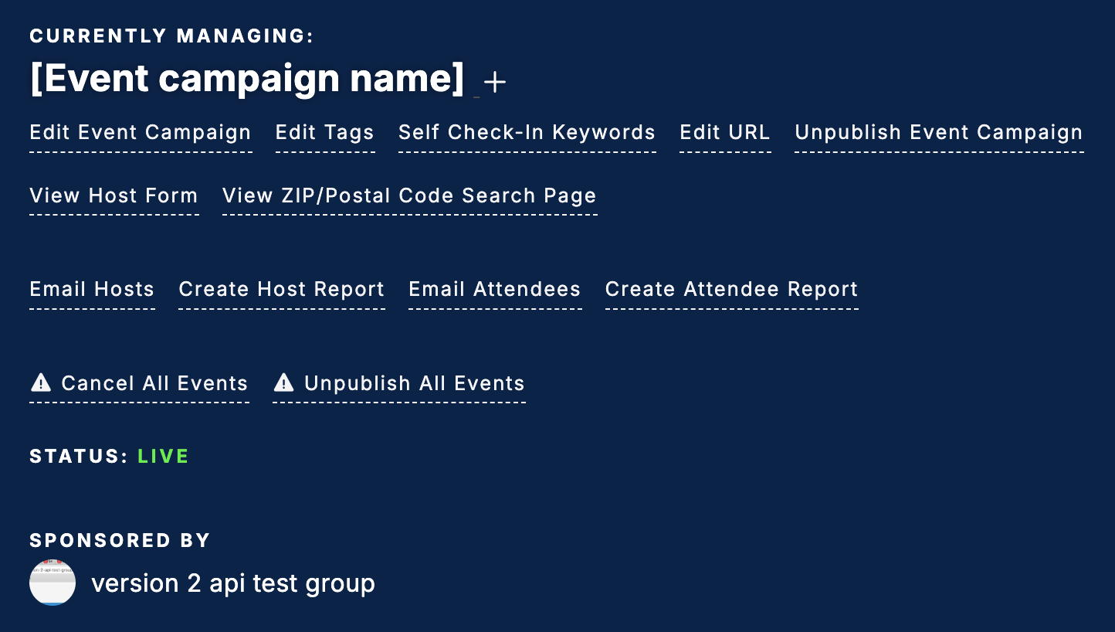Select Create Host Report
Viewport: 1115px width, 632px height.
pyautogui.click(x=282, y=290)
